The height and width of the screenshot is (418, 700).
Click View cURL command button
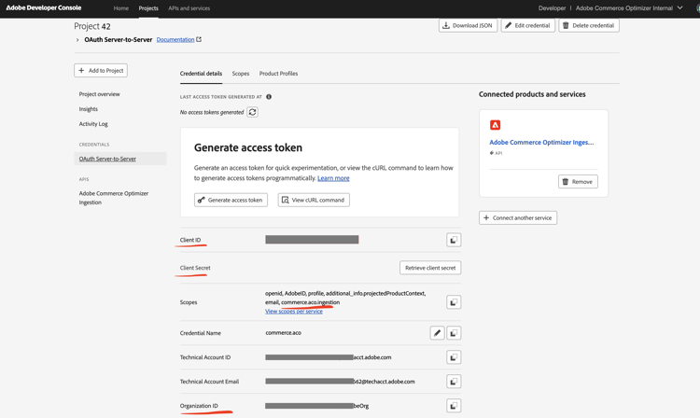click(x=314, y=200)
